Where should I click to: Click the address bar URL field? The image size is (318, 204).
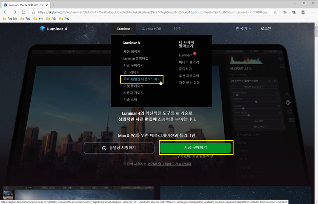tap(154, 12)
